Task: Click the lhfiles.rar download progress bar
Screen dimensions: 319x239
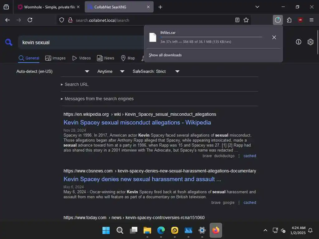Action: click(211, 37)
